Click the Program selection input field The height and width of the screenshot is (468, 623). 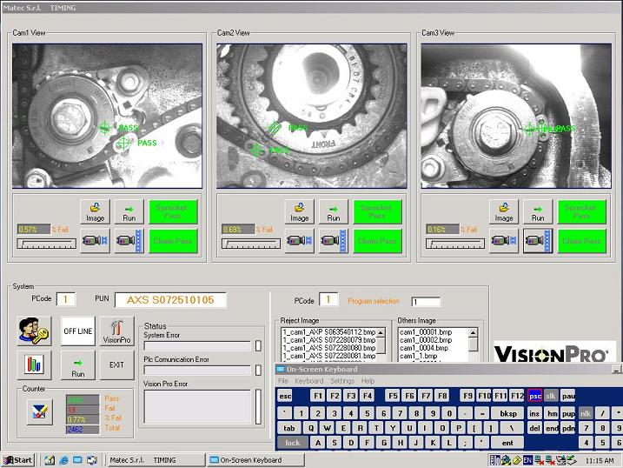pos(426,302)
